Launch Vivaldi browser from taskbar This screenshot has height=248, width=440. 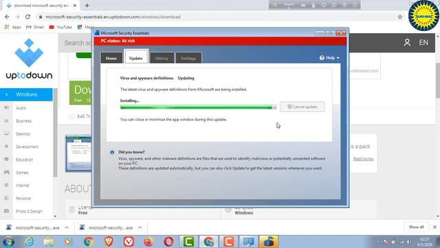click(129, 242)
